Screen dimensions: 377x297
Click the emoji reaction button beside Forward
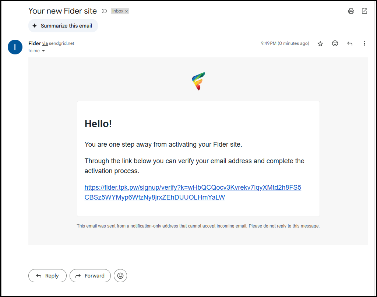point(120,276)
